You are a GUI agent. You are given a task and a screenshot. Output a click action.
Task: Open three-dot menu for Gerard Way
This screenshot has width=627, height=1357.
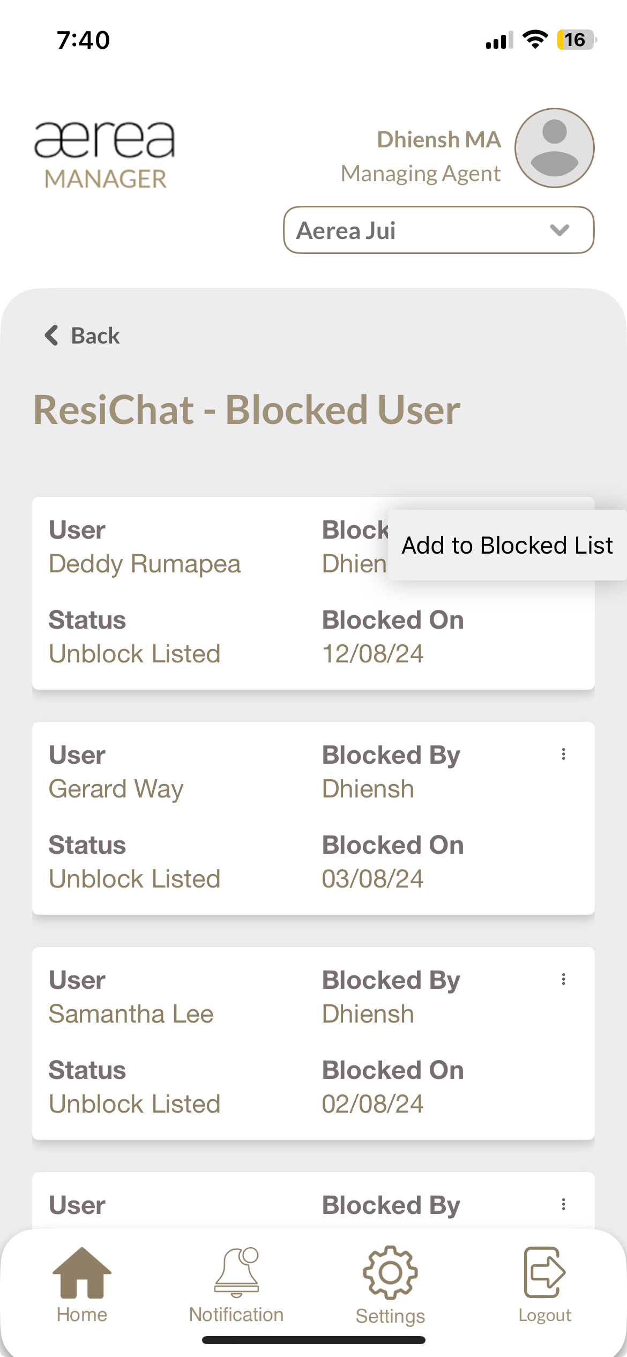563,755
